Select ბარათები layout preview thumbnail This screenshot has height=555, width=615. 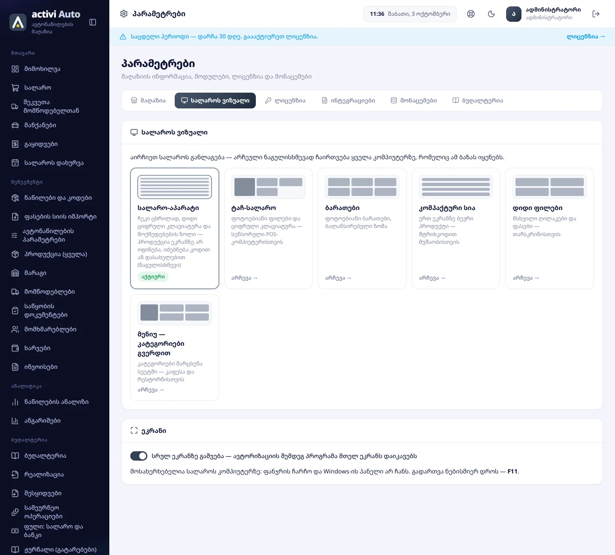click(362, 187)
